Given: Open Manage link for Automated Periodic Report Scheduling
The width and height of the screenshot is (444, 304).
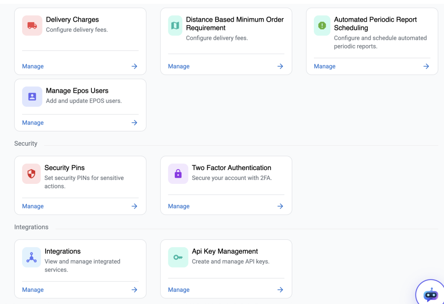Looking at the screenshot, I should tap(324, 66).
